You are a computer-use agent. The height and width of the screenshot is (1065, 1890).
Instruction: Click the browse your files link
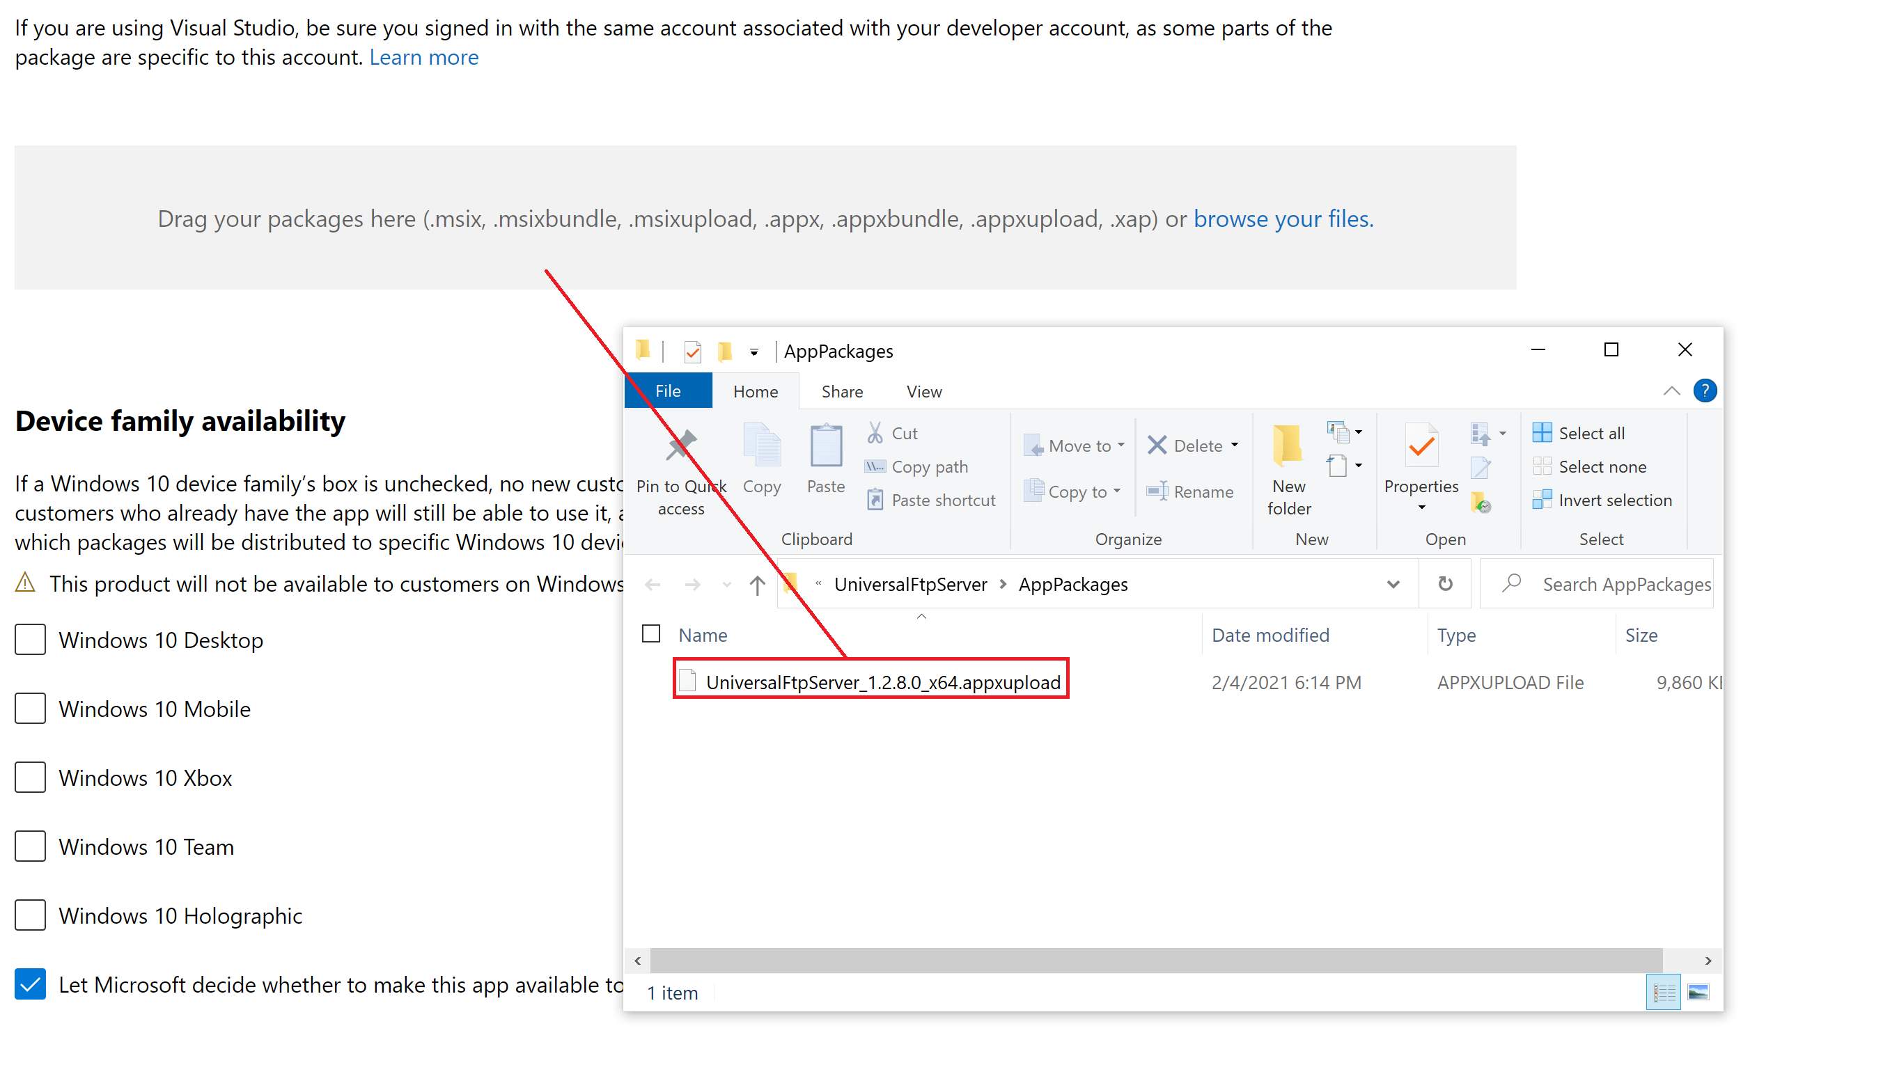click(1283, 219)
